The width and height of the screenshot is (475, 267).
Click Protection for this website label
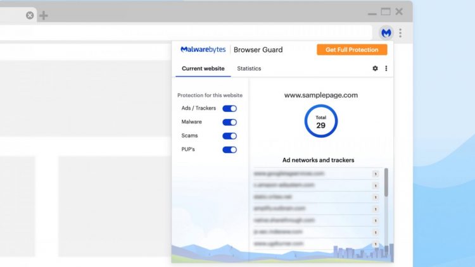coord(210,96)
